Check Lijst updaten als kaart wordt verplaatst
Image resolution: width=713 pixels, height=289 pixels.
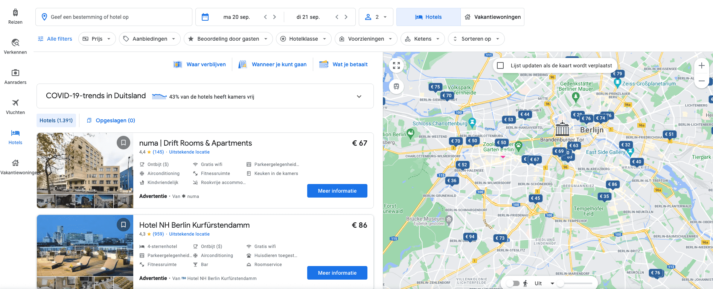point(500,65)
